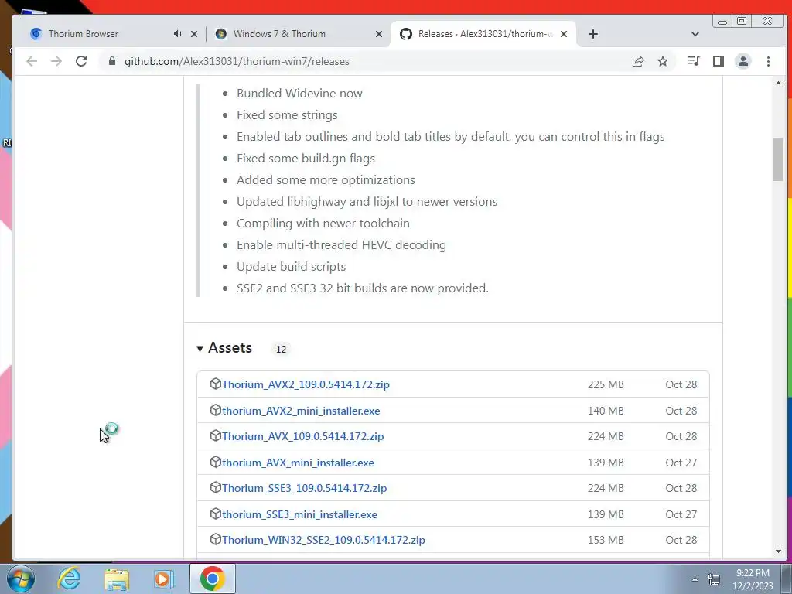This screenshot has height=594, width=792.
Task: Download Thorium_SSE3_109.0.5414.172.zip
Action: [x=305, y=489]
